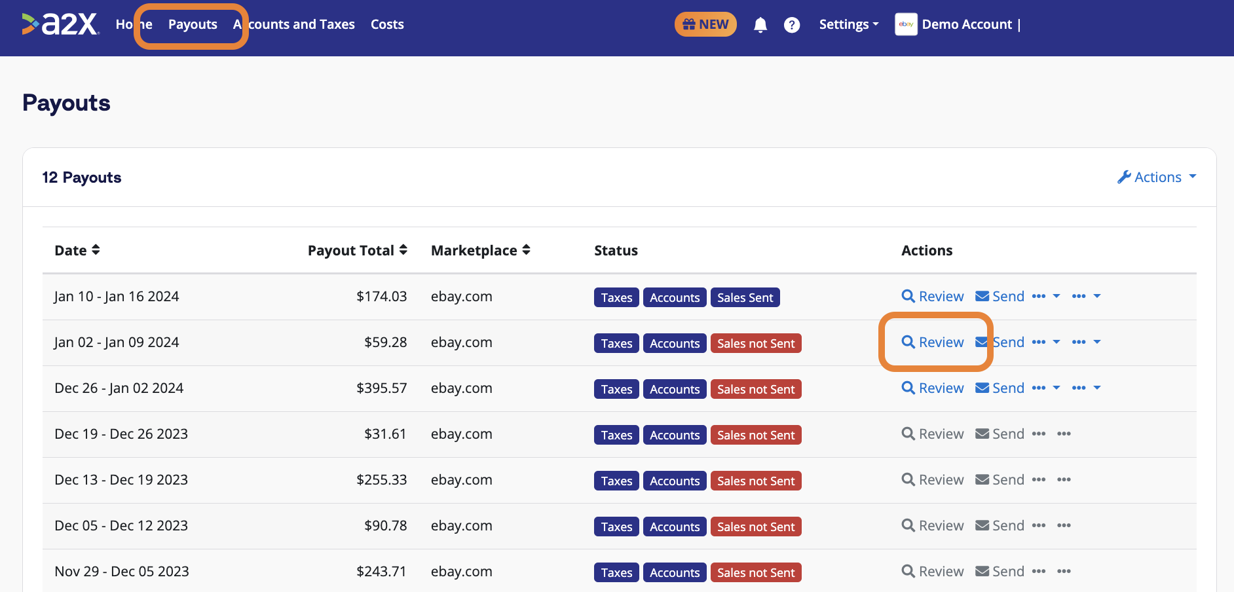Click the NEW gift badge

(705, 24)
